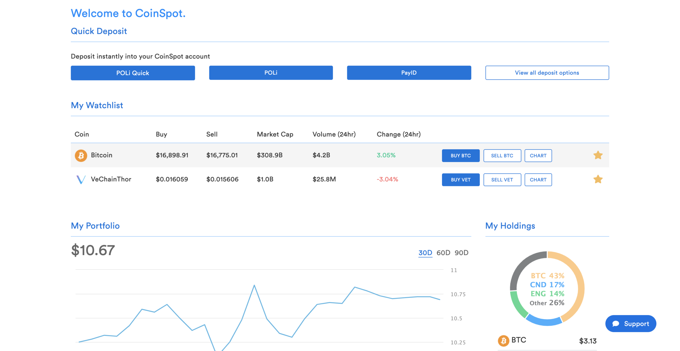Open the VeChainThor CHART
Viewport: 680px width, 351px height.
pyautogui.click(x=538, y=180)
